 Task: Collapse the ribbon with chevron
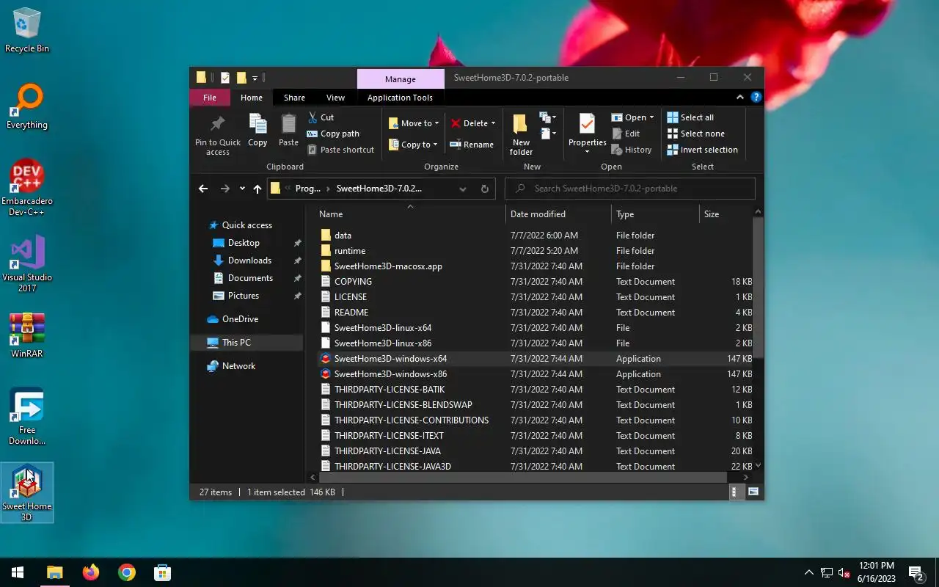(739, 97)
